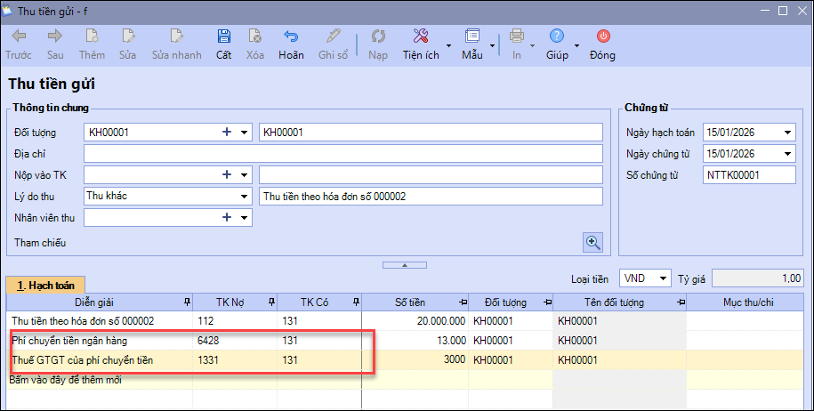This screenshot has height=411, width=814.
Task: Click the Cất save icon
Action: [x=224, y=37]
